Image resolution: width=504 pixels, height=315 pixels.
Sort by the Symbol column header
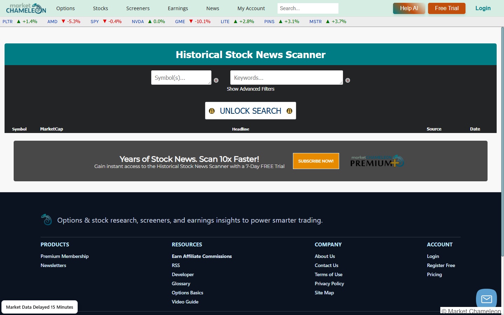click(x=19, y=129)
